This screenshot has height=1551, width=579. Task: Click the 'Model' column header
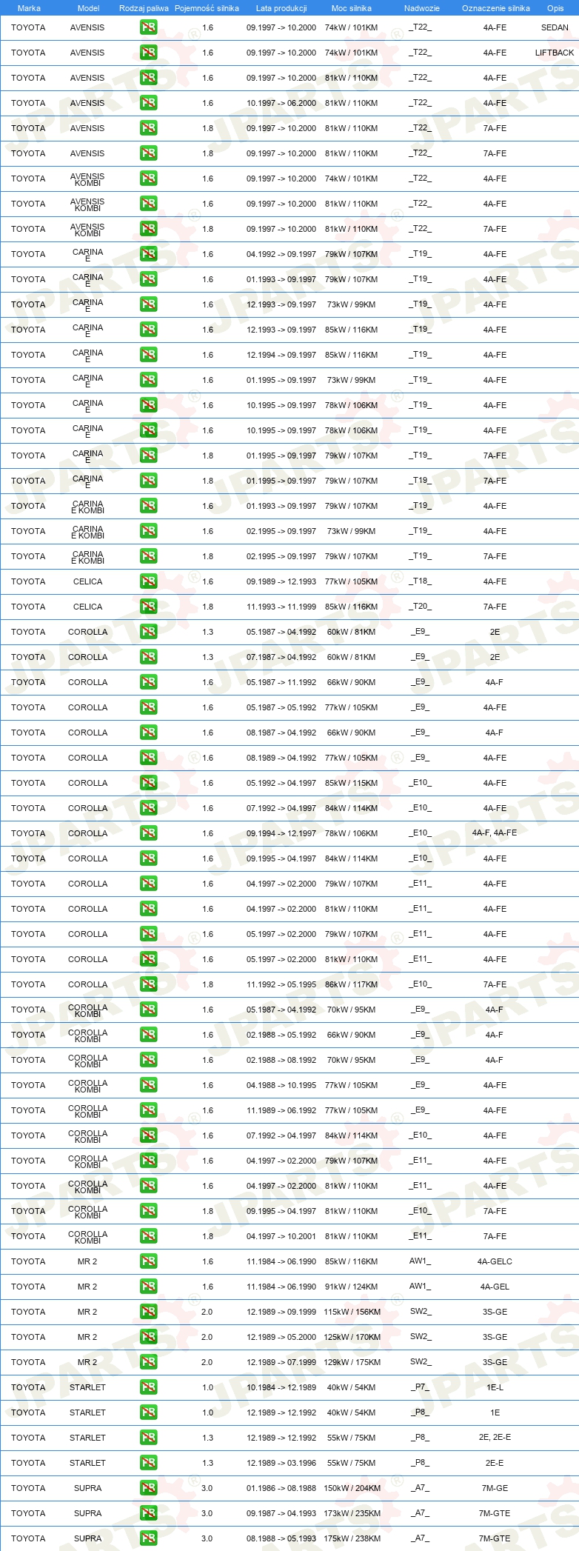click(88, 8)
